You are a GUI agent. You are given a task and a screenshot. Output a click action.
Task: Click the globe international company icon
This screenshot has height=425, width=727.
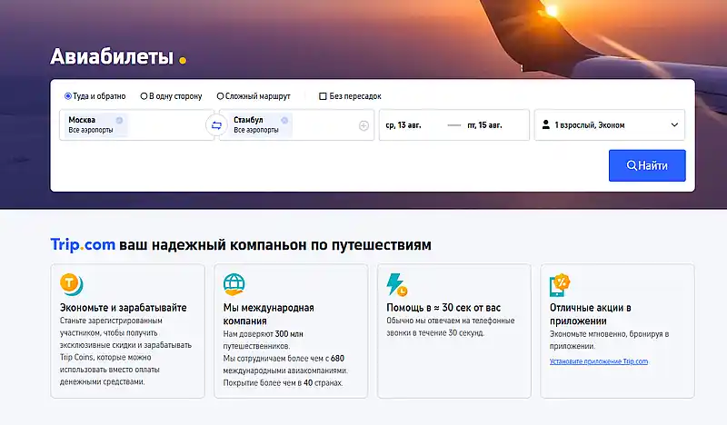(x=234, y=284)
